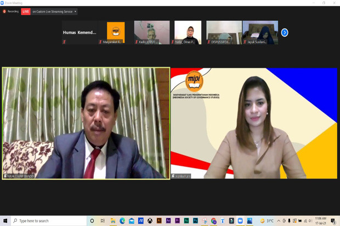Select the DISPUSSIPDA participant thumbnail
The height and width of the screenshot is (226, 340).
pyautogui.click(x=224, y=32)
